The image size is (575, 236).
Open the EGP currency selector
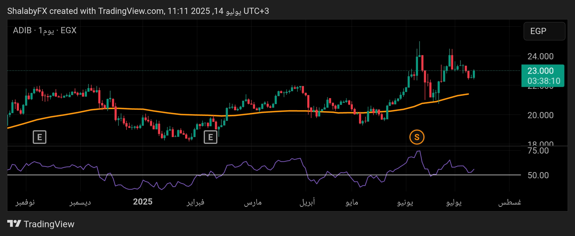point(544,31)
